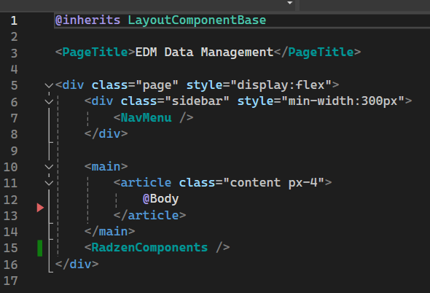Click the "display:flex" style value
The height and width of the screenshot is (293, 430).
[x=281, y=85]
